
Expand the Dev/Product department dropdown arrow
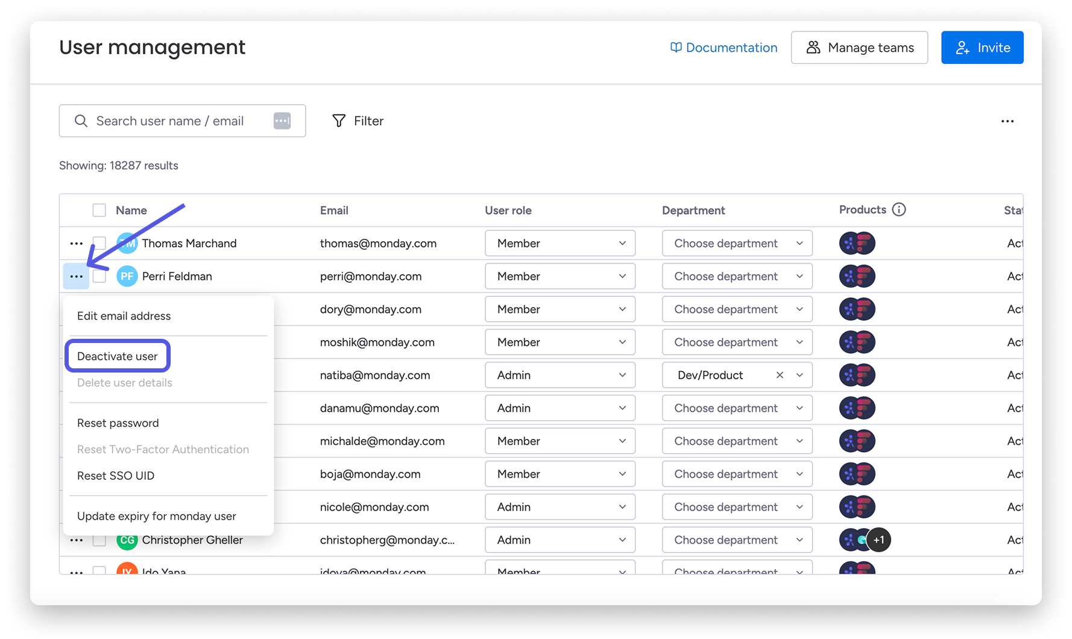tap(799, 375)
